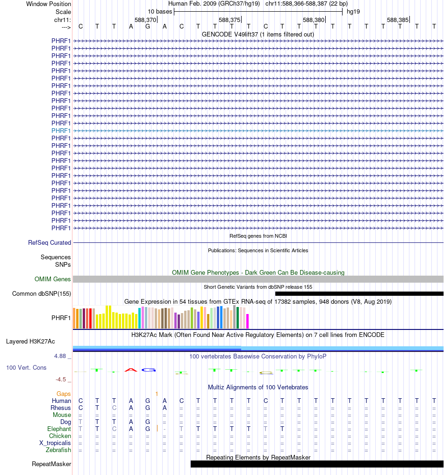Open Repeating Elements by RepeatMasker title
The image size is (444, 475).
pyautogui.click(x=258, y=457)
